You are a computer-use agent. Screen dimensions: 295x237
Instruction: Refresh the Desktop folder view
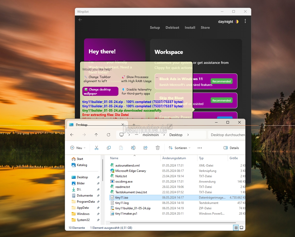pos(109,135)
